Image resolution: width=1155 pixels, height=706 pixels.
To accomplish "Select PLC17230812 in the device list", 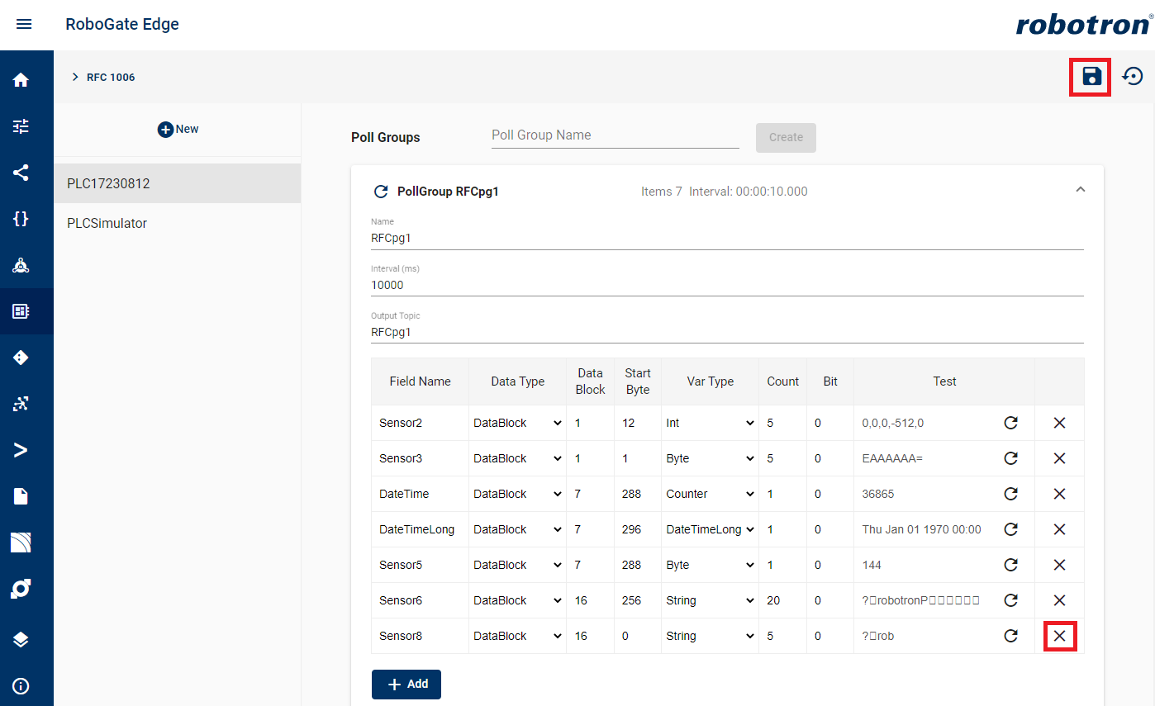I will pos(177,183).
